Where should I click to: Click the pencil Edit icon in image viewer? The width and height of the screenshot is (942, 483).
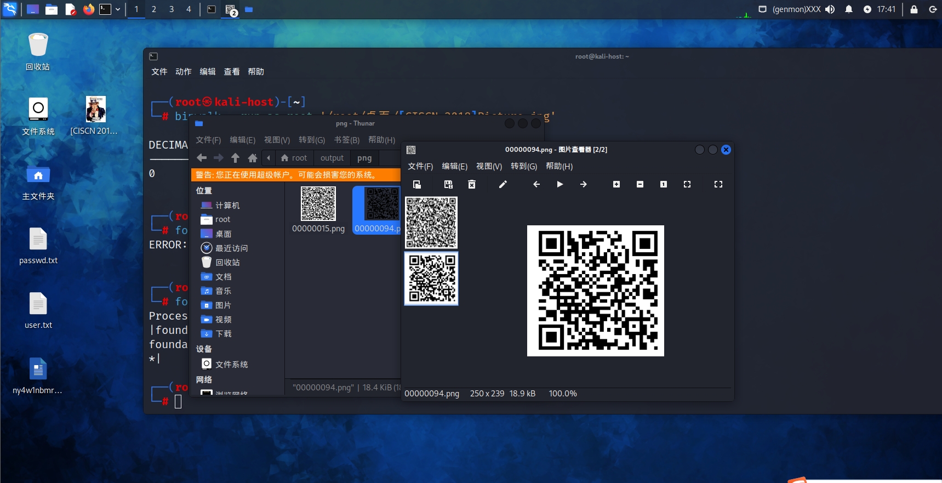(x=503, y=184)
